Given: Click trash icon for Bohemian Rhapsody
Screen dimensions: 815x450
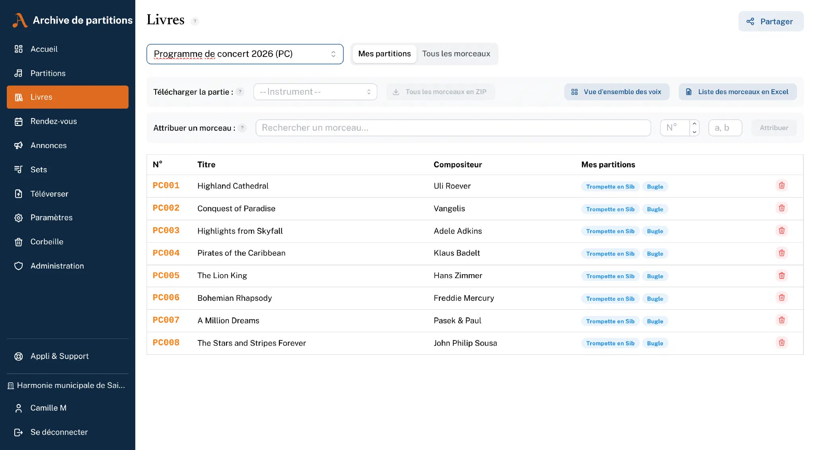Looking at the screenshot, I should 782,298.
